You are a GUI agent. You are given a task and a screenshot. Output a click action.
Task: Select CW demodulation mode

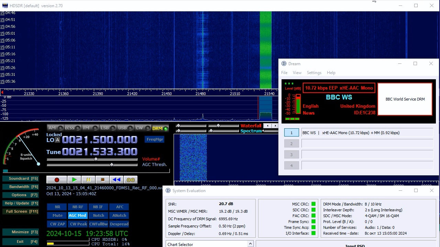143,128
